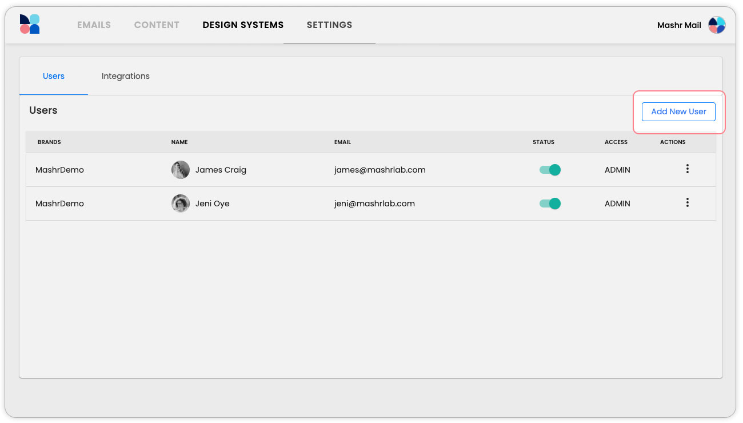Open actions menu for James Craig
This screenshot has height=423, width=743.
(x=687, y=169)
